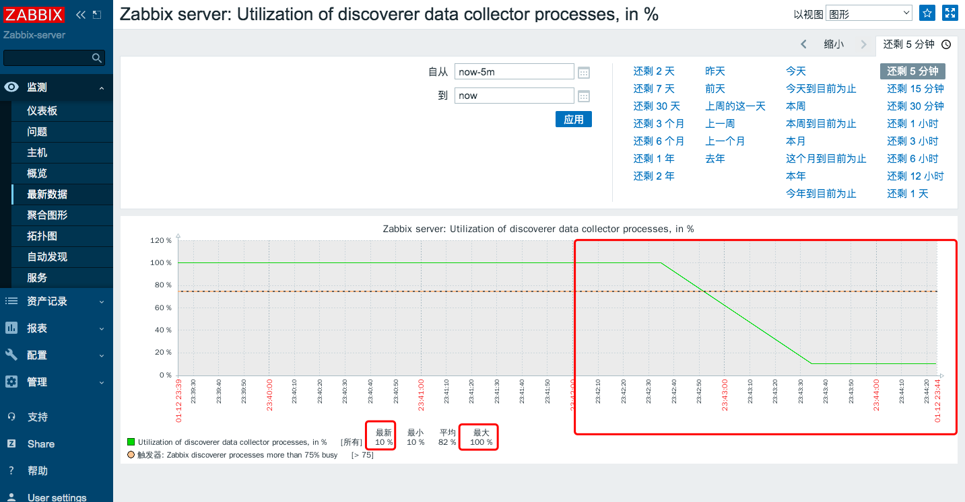
Task: Click the question mark help icon
Action: 11,470
